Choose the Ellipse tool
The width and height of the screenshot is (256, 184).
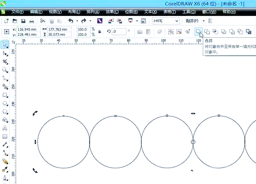click(5, 103)
